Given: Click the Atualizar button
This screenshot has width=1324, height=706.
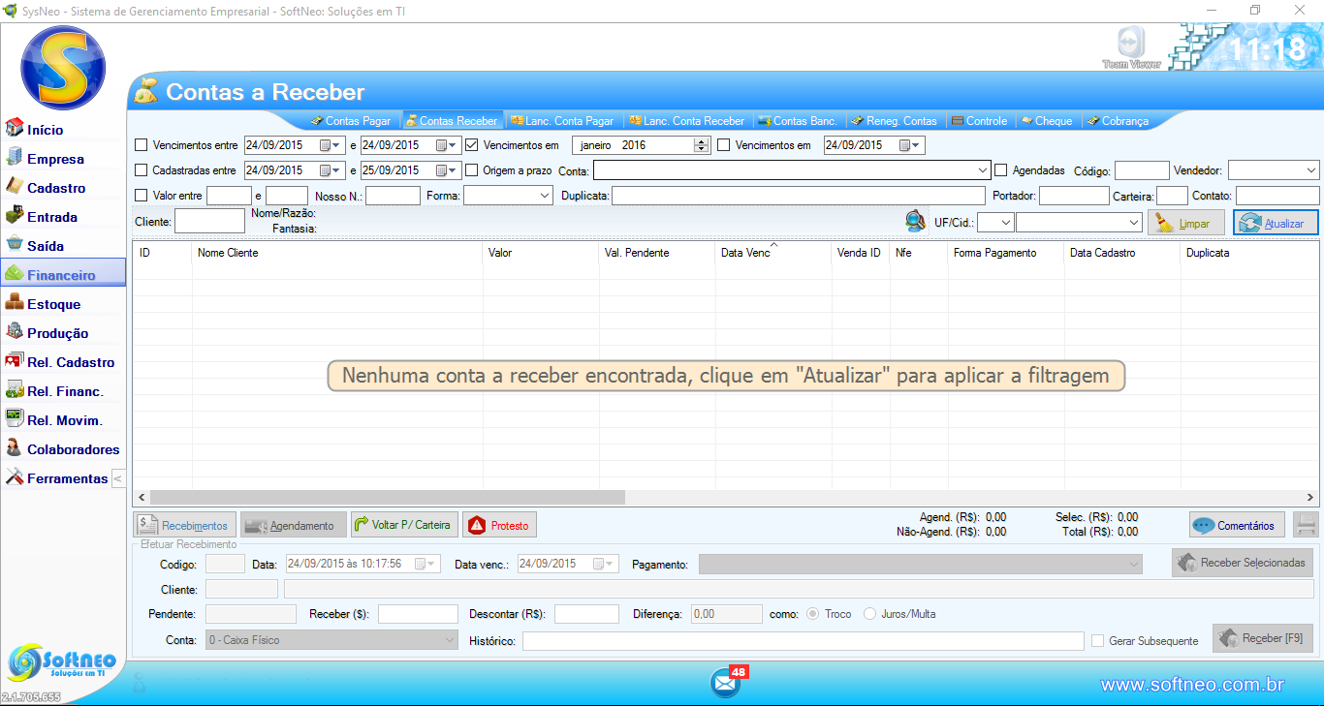Looking at the screenshot, I should [1276, 223].
